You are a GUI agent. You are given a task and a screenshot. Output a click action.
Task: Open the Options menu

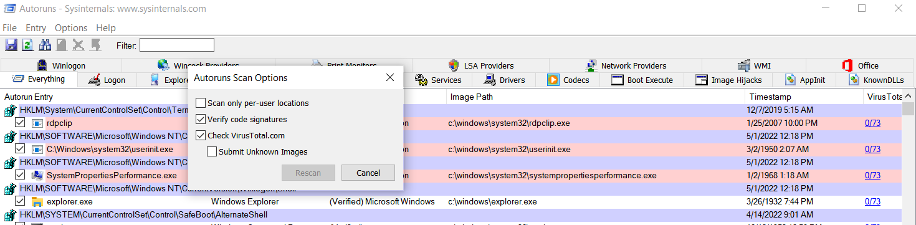tap(71, 28)
